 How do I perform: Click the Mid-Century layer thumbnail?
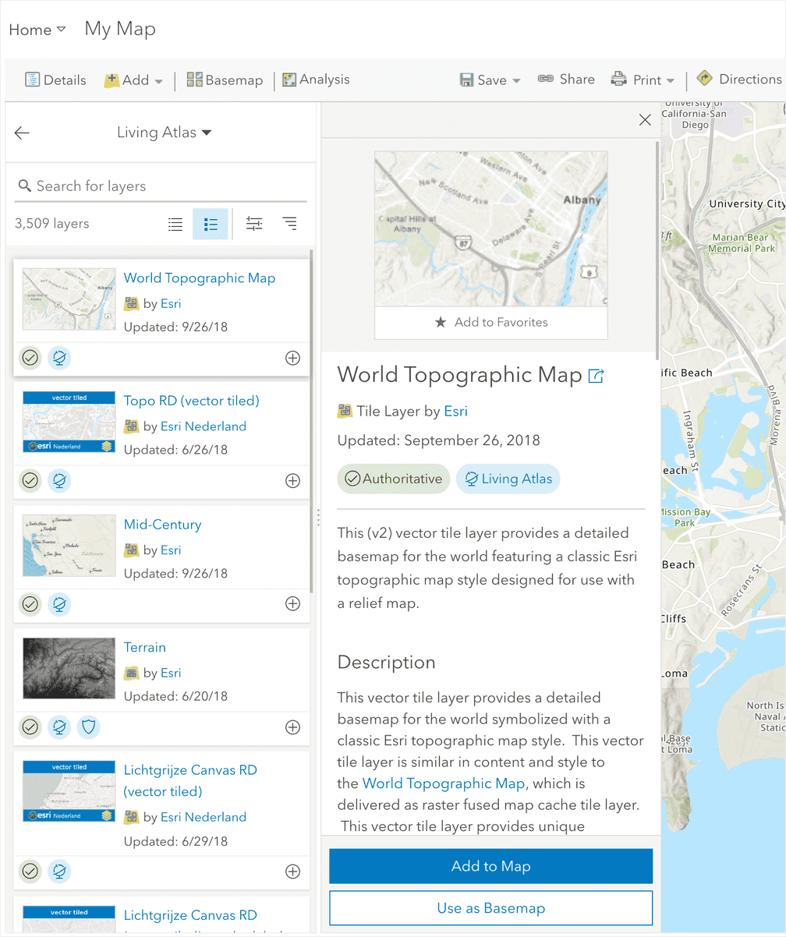(x=69, y=545)
